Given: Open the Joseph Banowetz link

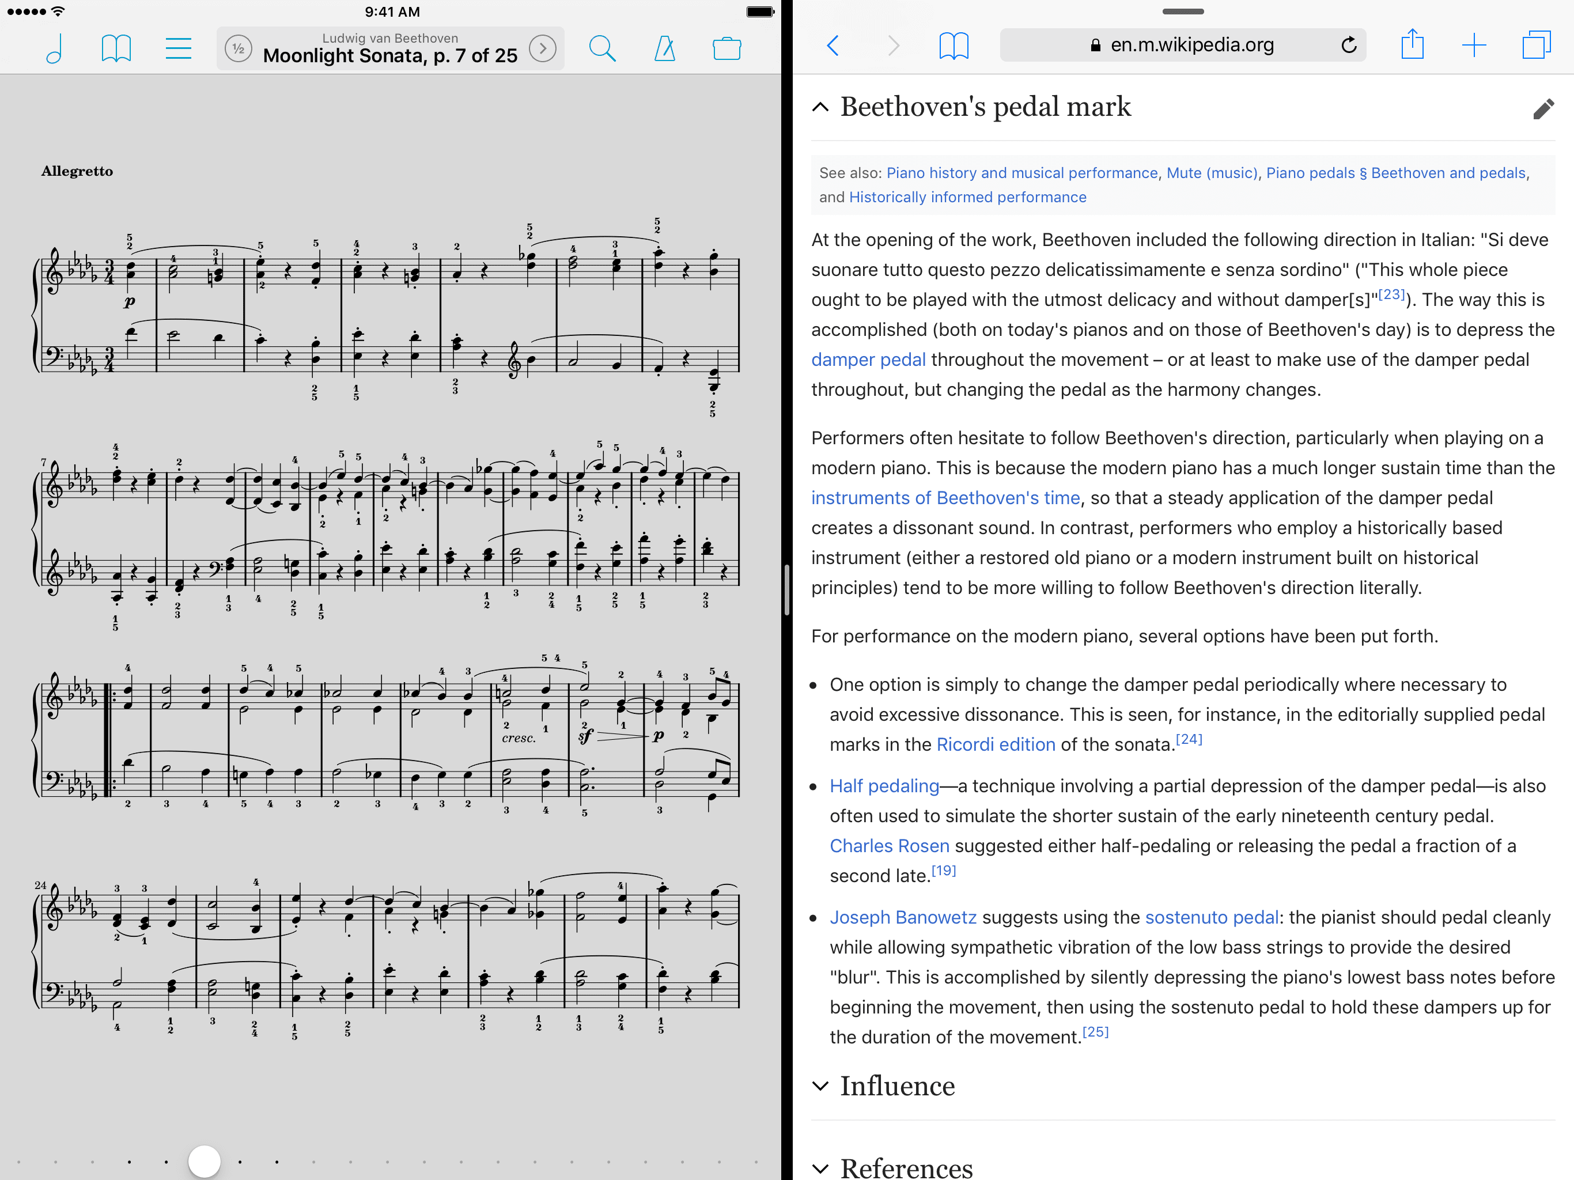Looking at the screenshot, I should [903, 917].
